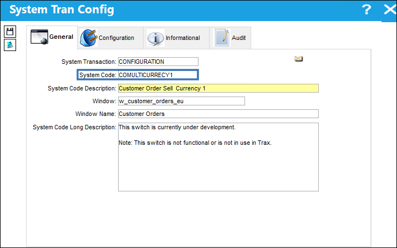The height and width of the screenshot is (248, 397).
Task: Click the Audit tab notepad icon
Action: pyautogui.click(x=222, y=38)
